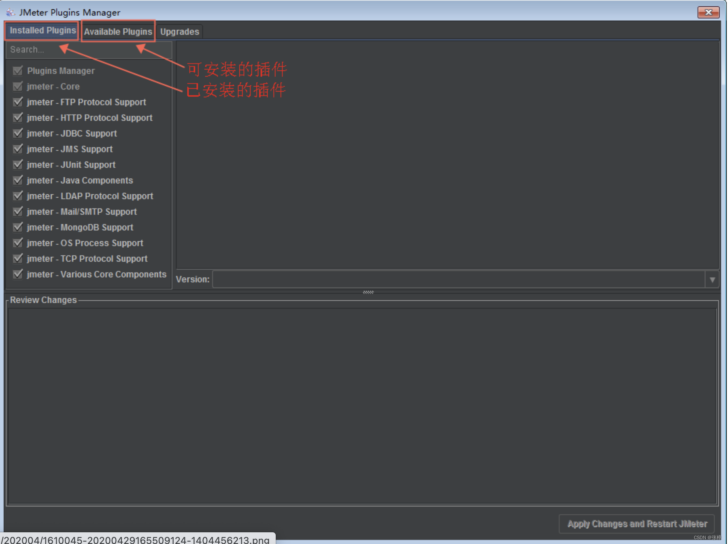Close the JMeter Plugins Manager window
Viewport: 728px width, 544px height.
click(709, 13)
